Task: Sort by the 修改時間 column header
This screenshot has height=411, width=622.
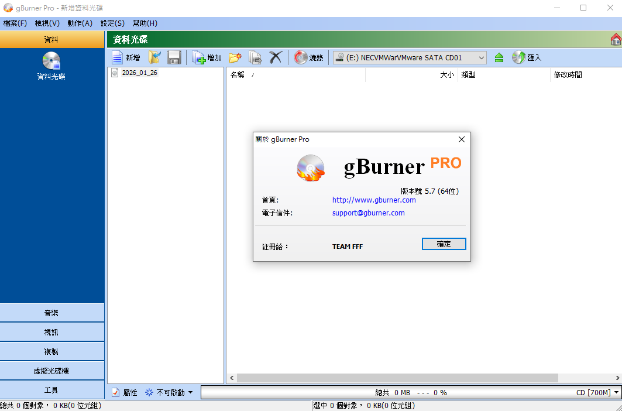Action: point(586,75)
